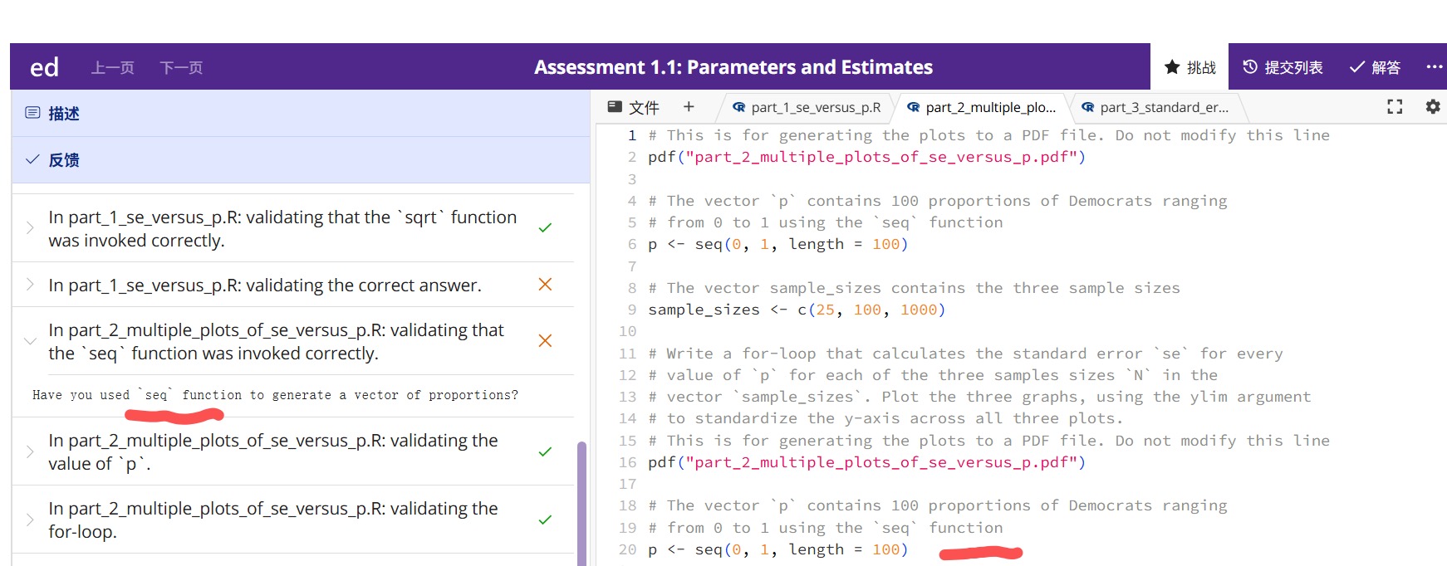The image size is (1447, 566).
Task: Click code line 20 p <- seq assignment
Action: 777,549
